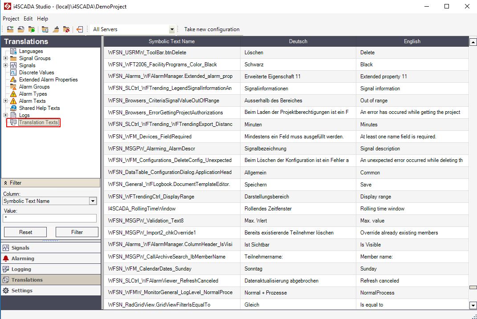Expand the Logs tree node
Viewport: 477px width, 319px height.
click(5, 115)
